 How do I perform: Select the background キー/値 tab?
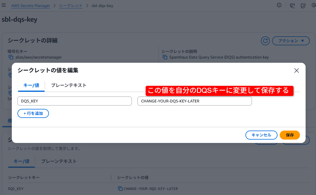pos(22,161)
